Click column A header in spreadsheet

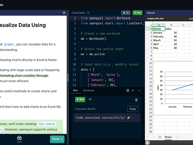click(159, 25)
